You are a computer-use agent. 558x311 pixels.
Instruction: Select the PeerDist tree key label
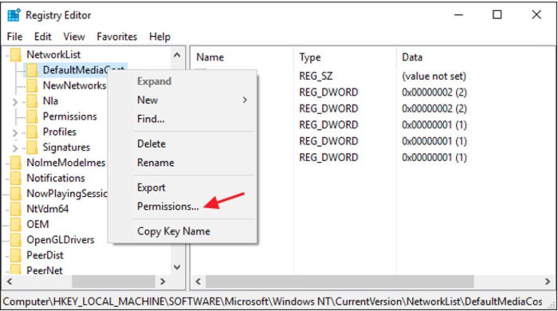(45, 255)
